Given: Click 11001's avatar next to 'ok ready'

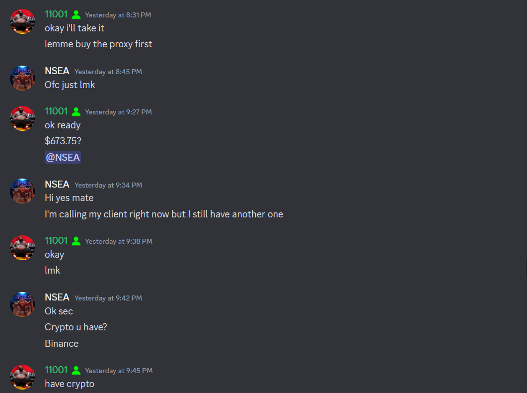Looking at the screenshot, I should [22, 118].
